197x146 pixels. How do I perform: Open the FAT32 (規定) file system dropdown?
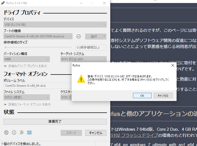click(x=27, y=97)
